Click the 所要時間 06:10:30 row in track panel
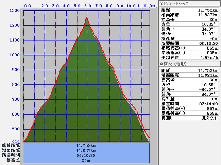Image resolution: width=221 pixels, height=165 pixels. pyautogui.click(x=190, y=43)
